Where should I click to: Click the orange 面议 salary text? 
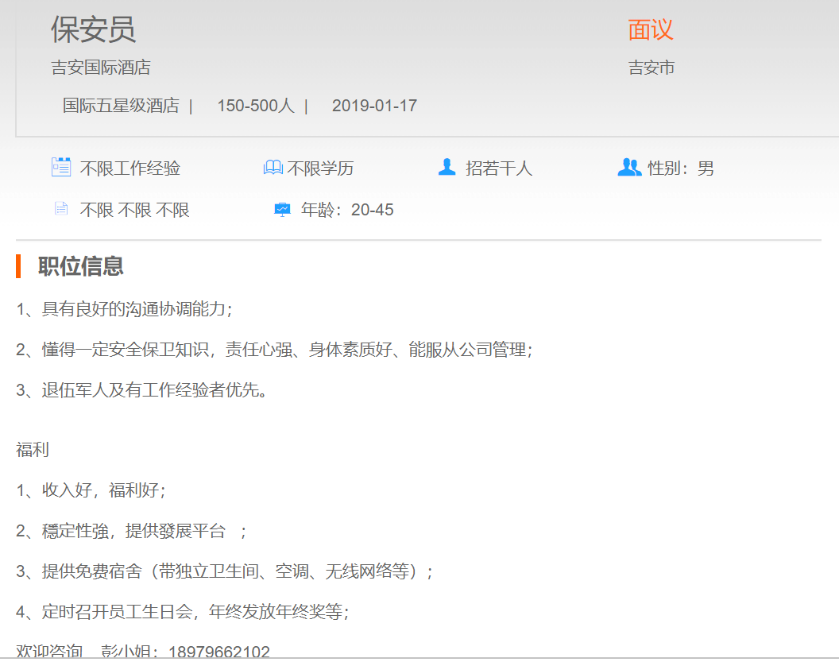pyautogui.click(x=651, y=29)
